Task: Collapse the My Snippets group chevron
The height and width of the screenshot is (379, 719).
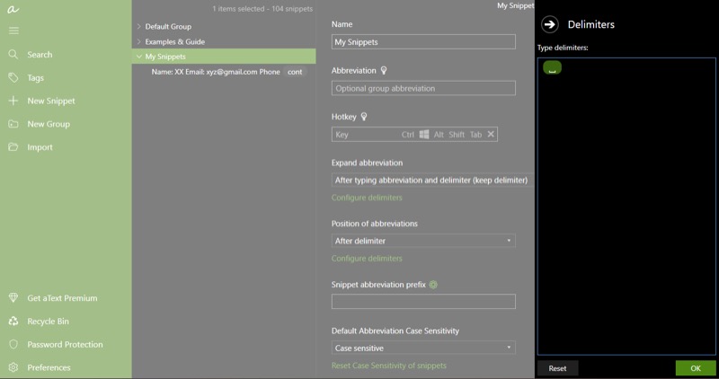Action: (x=138, y=57)
